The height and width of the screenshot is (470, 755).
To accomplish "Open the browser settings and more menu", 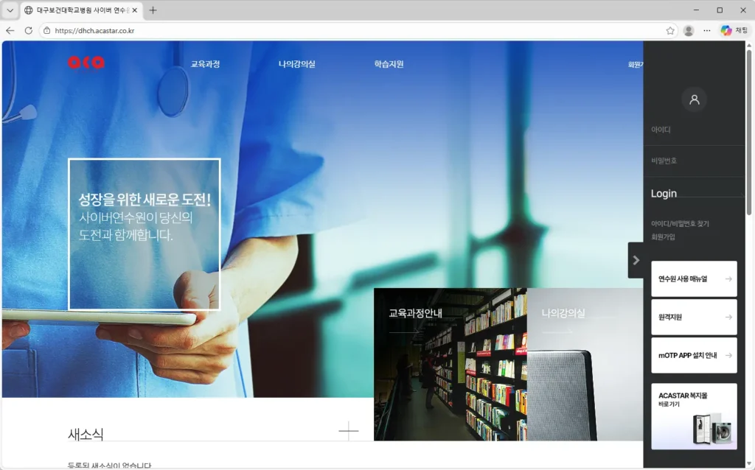I will coord(707,31).
